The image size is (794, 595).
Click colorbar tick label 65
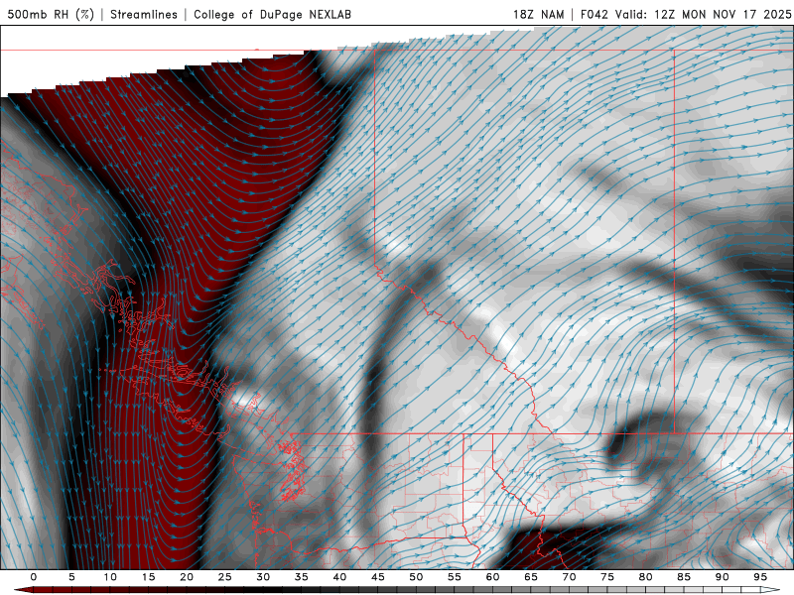[x=531, y=577]
